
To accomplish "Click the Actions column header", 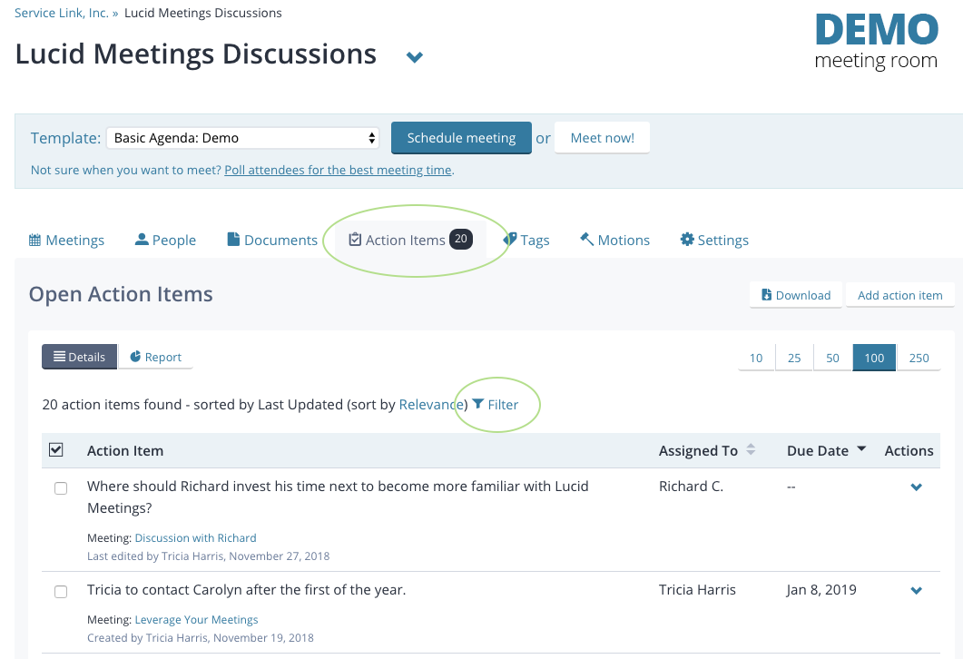I will (909, 451).
